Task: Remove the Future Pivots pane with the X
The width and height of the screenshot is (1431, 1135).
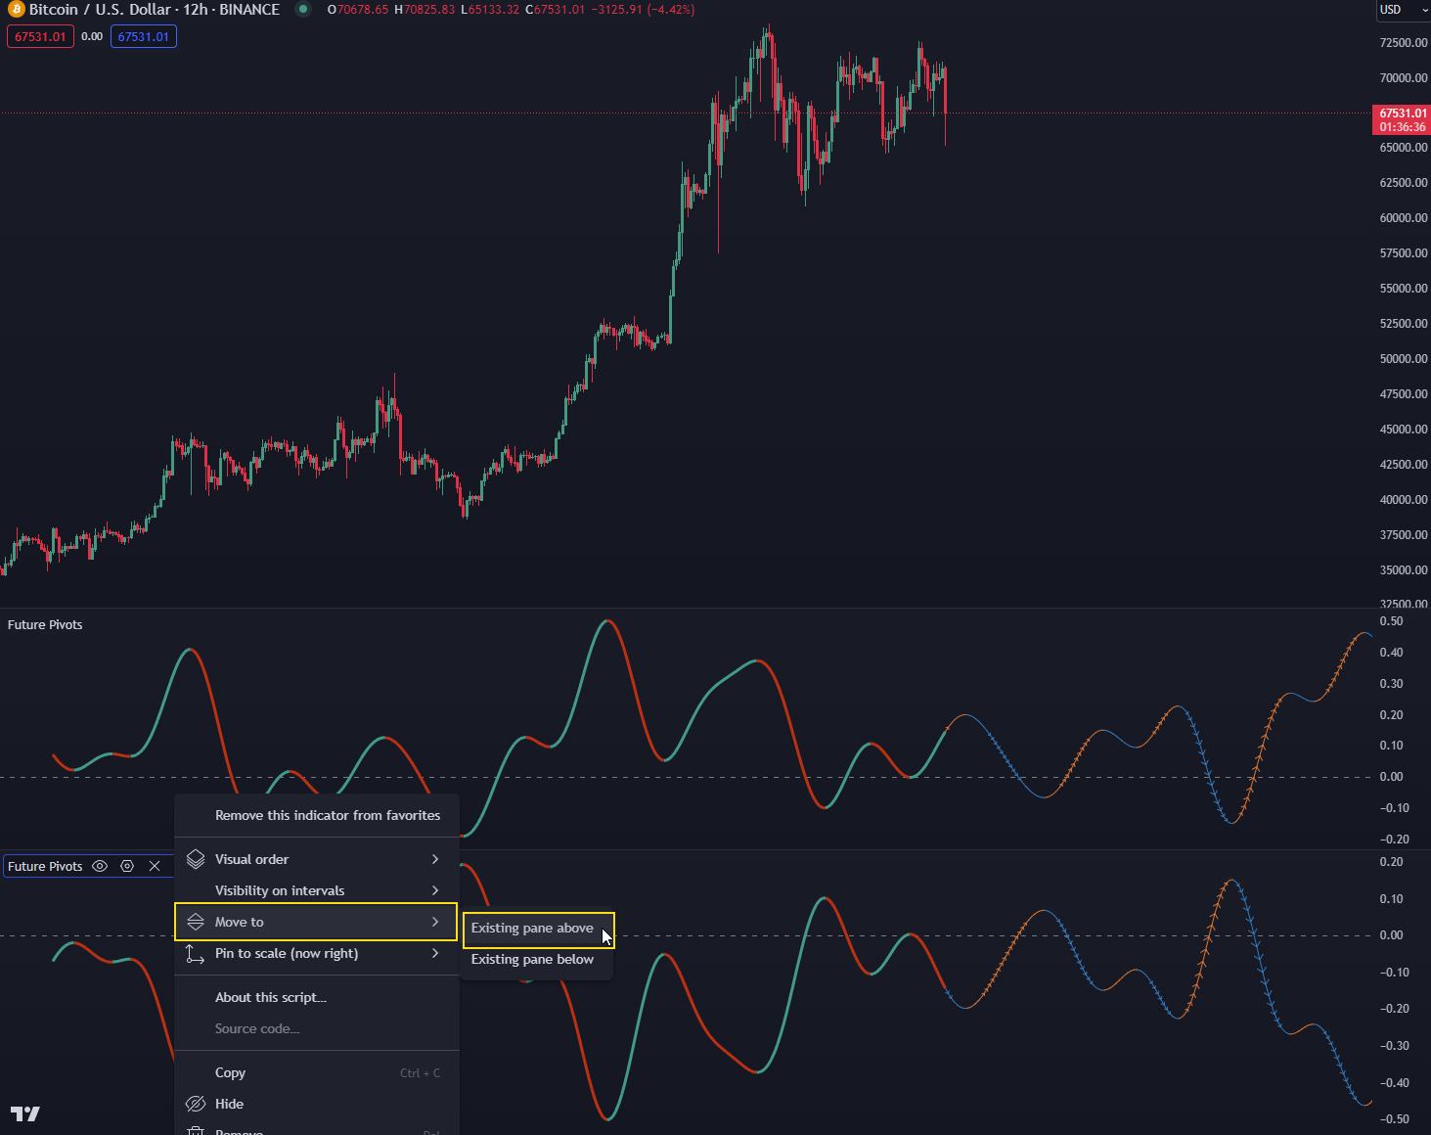Action: pos(155,866)
